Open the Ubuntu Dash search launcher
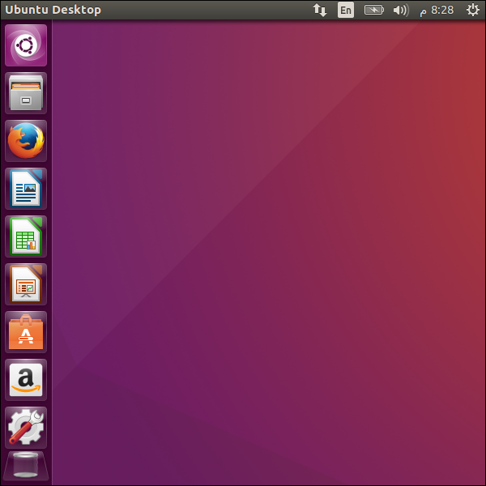 [x=26, y=45]
